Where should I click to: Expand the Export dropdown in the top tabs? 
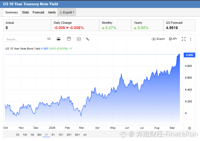(67, 12)
